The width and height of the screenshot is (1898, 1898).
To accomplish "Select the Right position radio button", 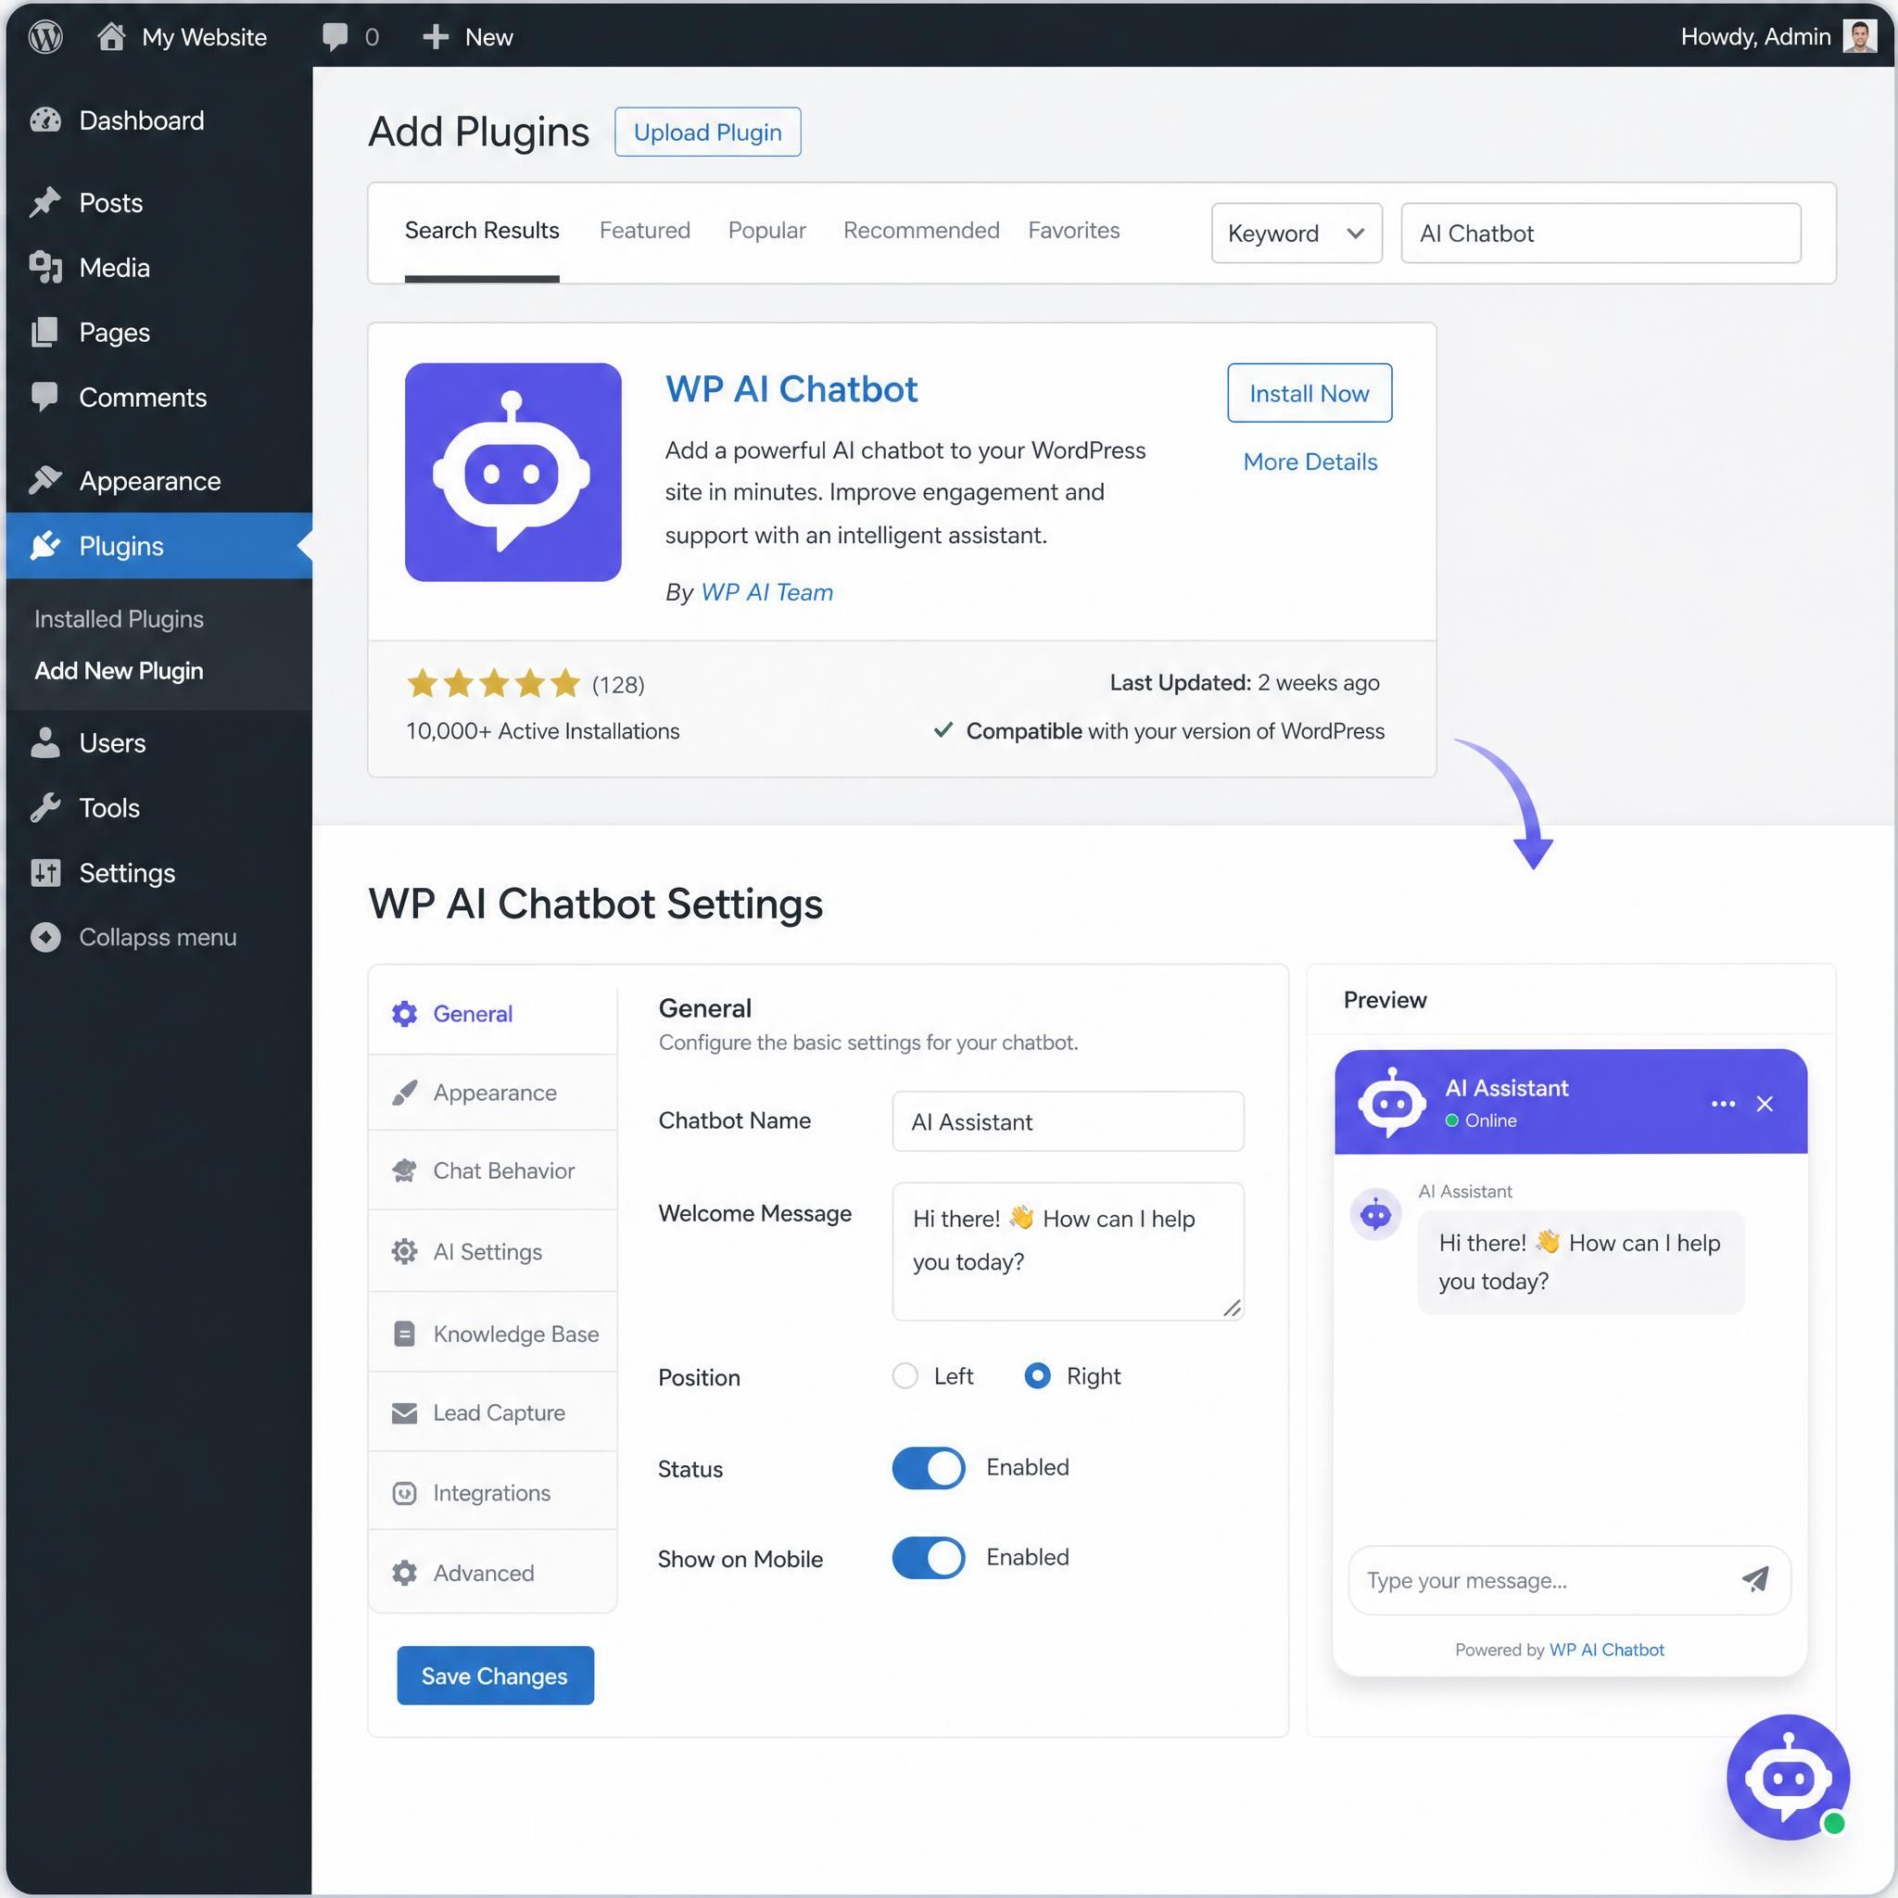I will pyautogui.click(x=1037, y=1375).
